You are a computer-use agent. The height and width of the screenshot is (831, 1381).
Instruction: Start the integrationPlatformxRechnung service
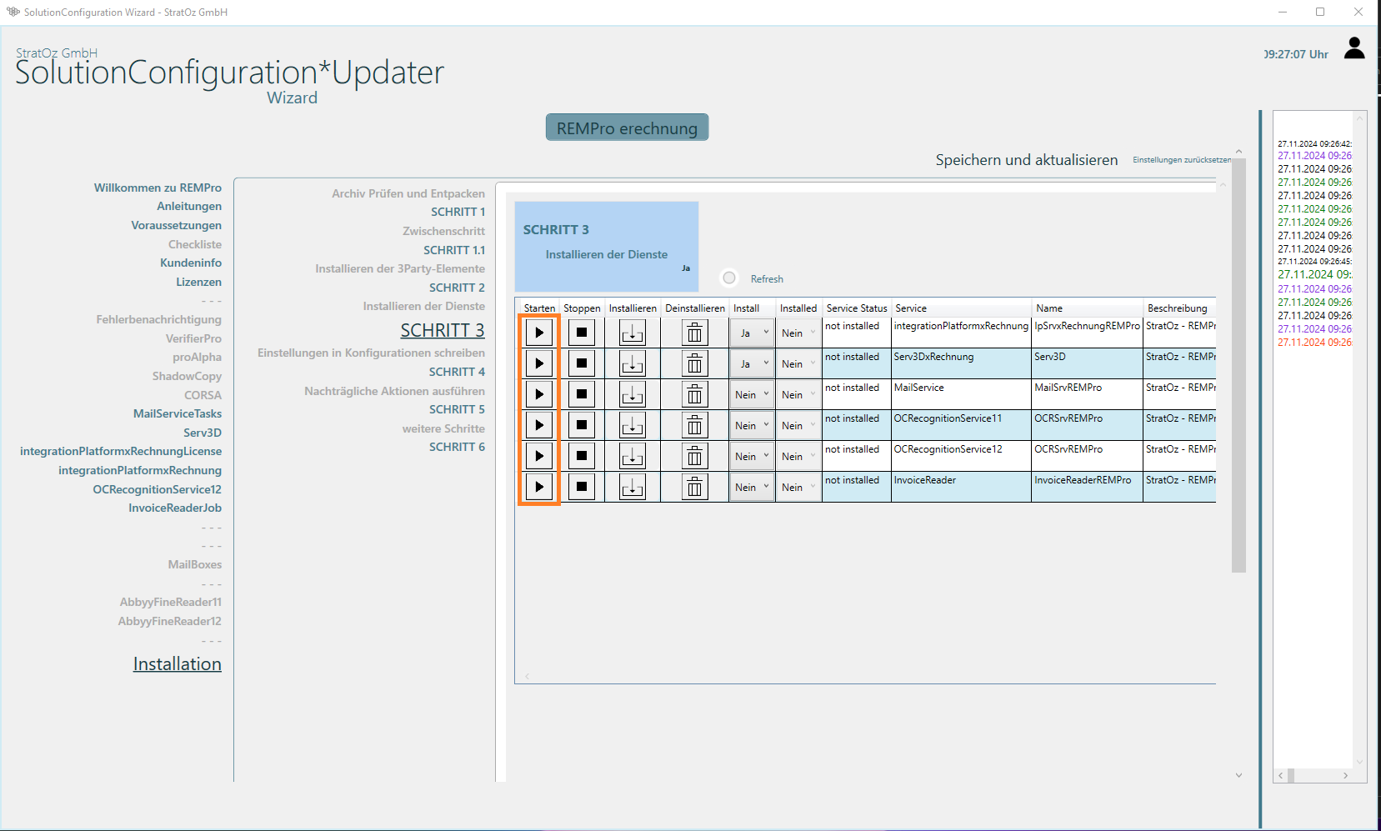pyautogui.click(x=539, y=333)
